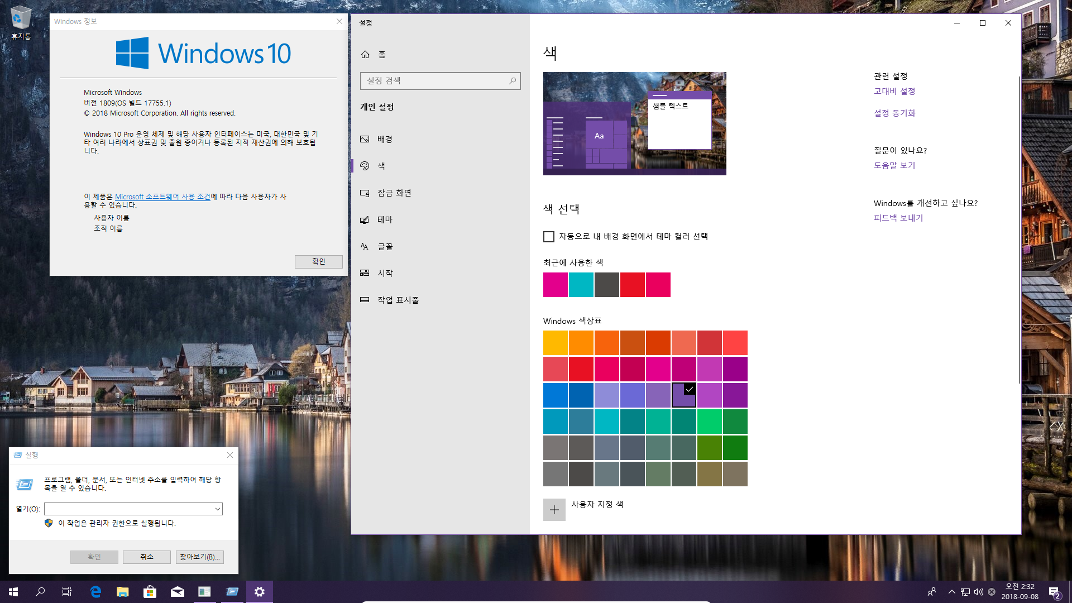Click the volume speaker icon in tray
Screen dimensions: 1072x603
click(979, 592)
